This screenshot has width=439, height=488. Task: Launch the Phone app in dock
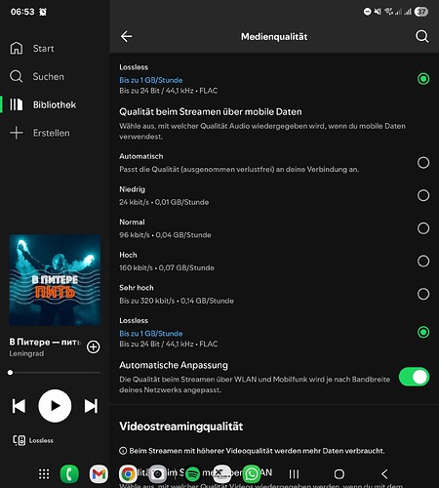click(x=69, y=474)
